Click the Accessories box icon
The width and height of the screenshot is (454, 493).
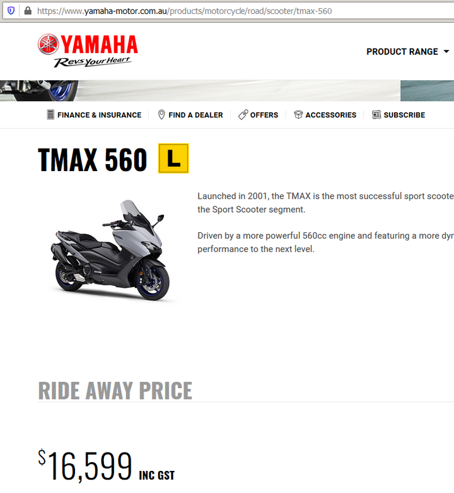click(298, 115)
